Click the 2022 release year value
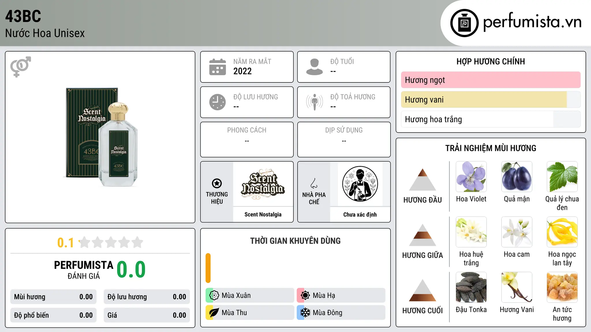This screenshot has width=591, height=332. click(x=242, y=71)
